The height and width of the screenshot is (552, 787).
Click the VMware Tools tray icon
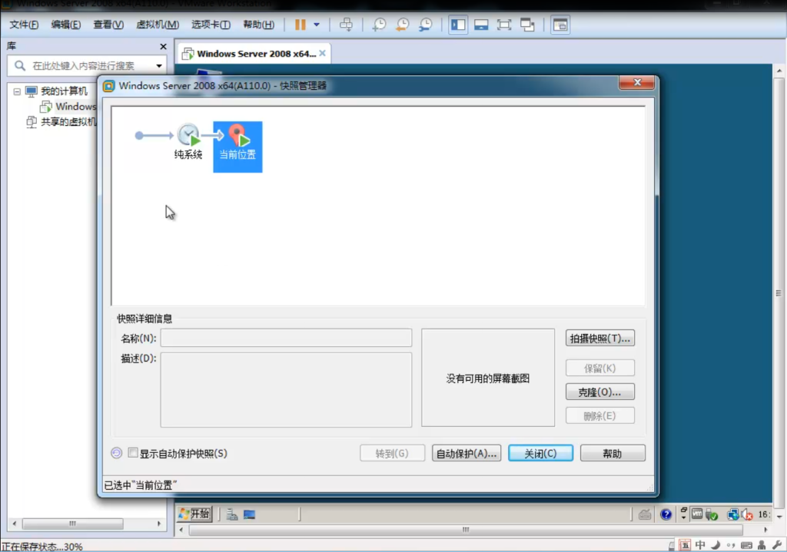click(x=697, y=514)
